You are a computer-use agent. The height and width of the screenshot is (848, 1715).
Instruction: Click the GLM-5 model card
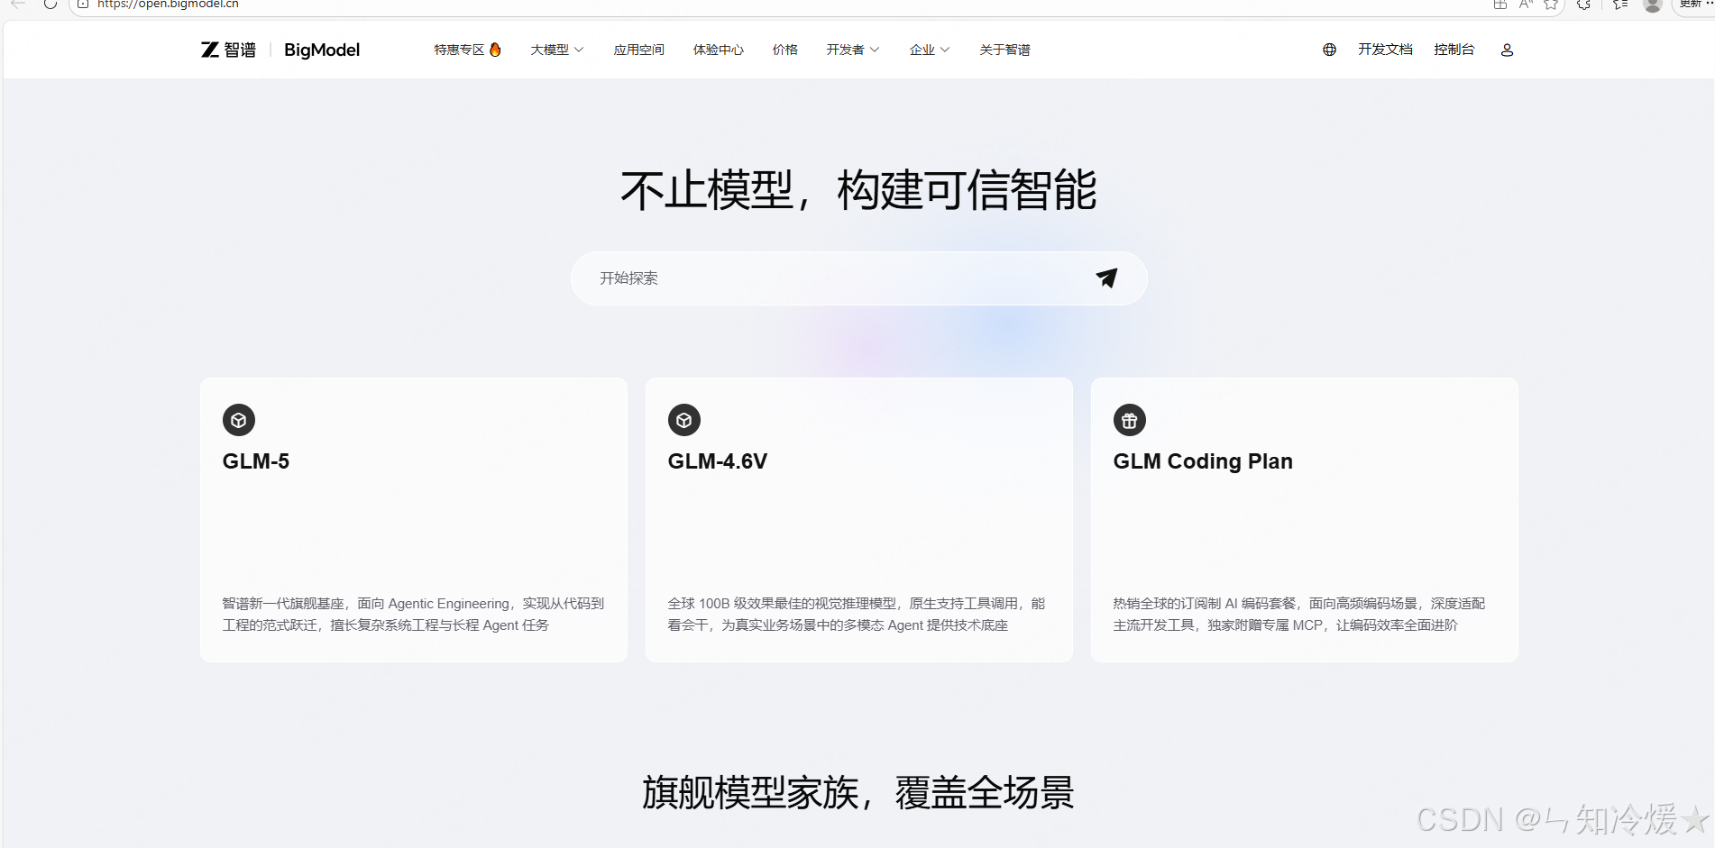point(413,519)
